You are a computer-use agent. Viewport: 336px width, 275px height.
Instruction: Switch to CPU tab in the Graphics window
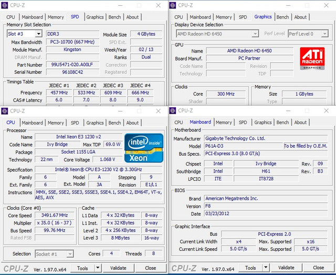[178, 17]
